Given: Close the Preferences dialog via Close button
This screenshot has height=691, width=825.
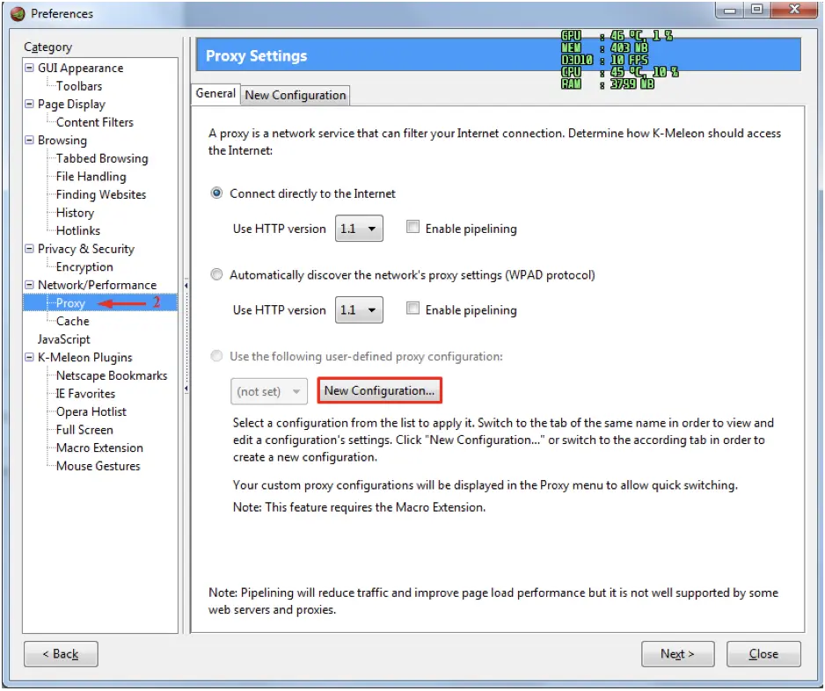Looking at the screenshot, I should 763,654.
